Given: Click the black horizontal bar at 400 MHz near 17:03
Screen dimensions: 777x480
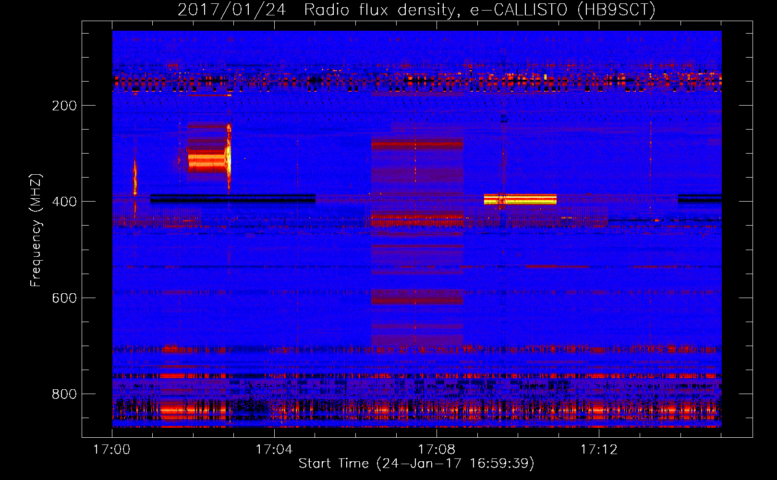Looking at the screenshot, I should click(233, 199).
